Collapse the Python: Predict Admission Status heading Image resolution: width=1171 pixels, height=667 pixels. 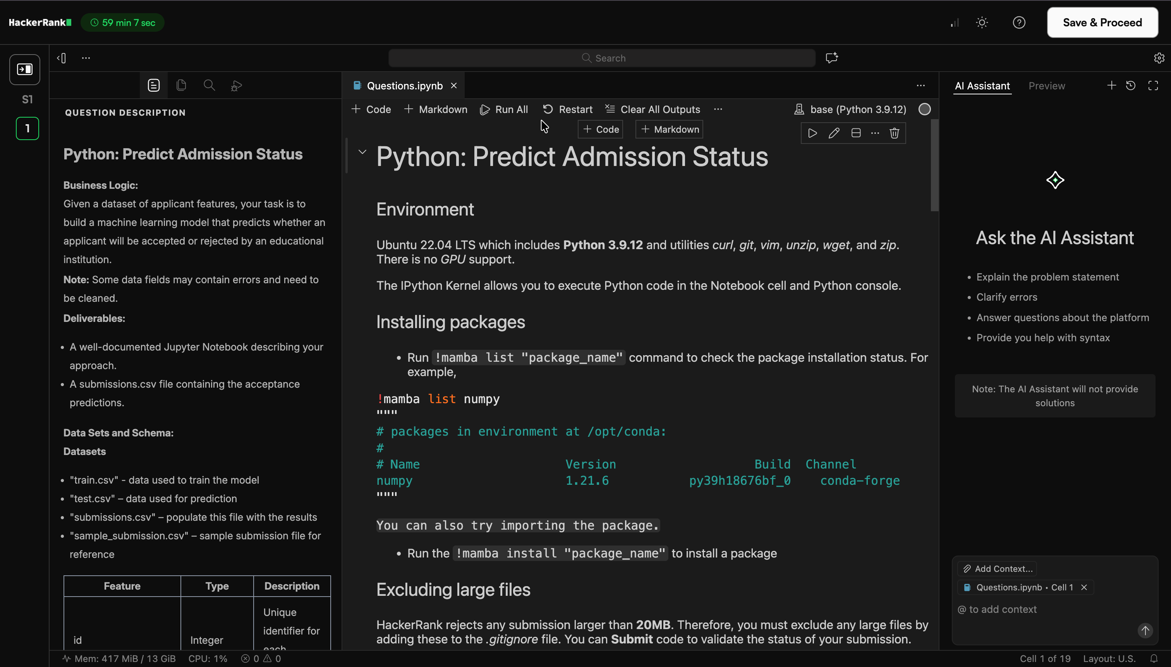coord(362,152)
